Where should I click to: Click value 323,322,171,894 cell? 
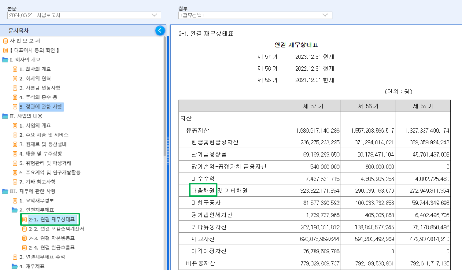[x=320, y=190]
